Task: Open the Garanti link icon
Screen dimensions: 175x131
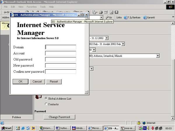Action: click(x=145, y=18)
